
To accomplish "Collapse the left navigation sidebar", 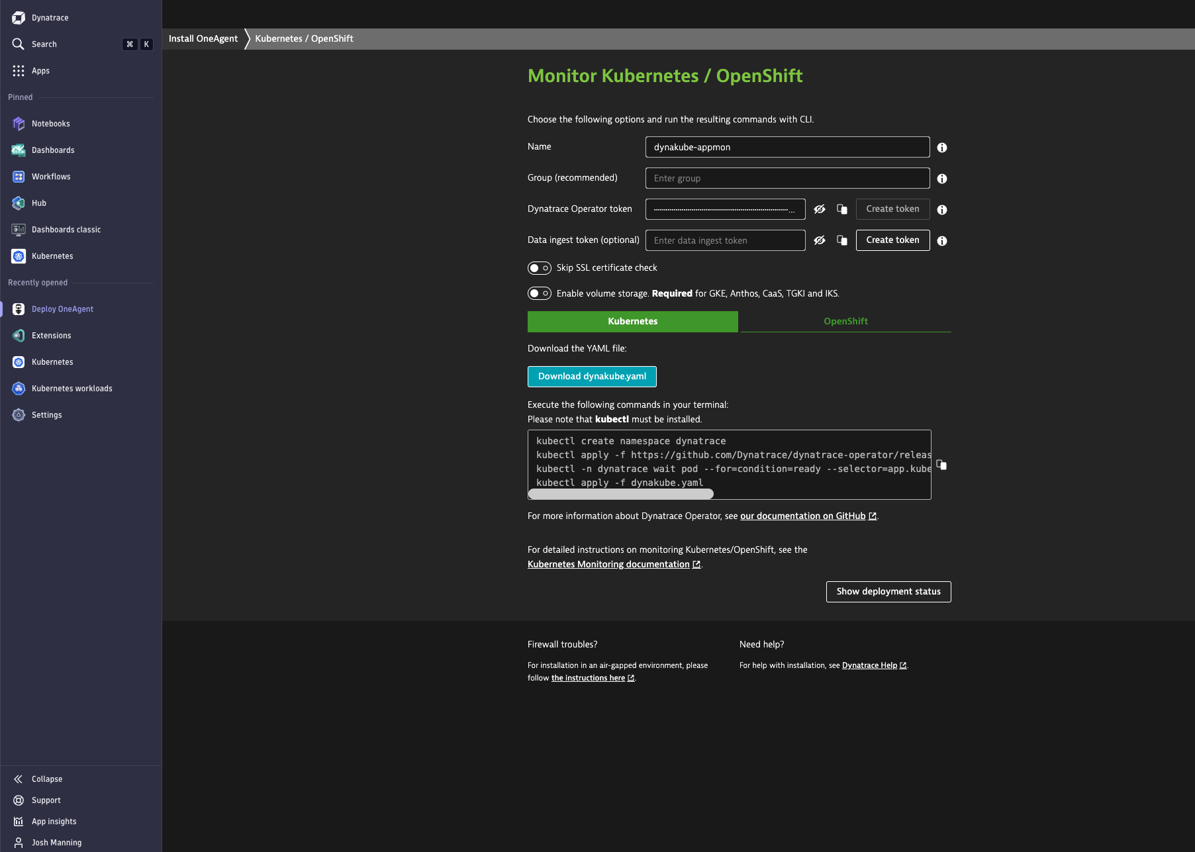I will tap(46, 779).
